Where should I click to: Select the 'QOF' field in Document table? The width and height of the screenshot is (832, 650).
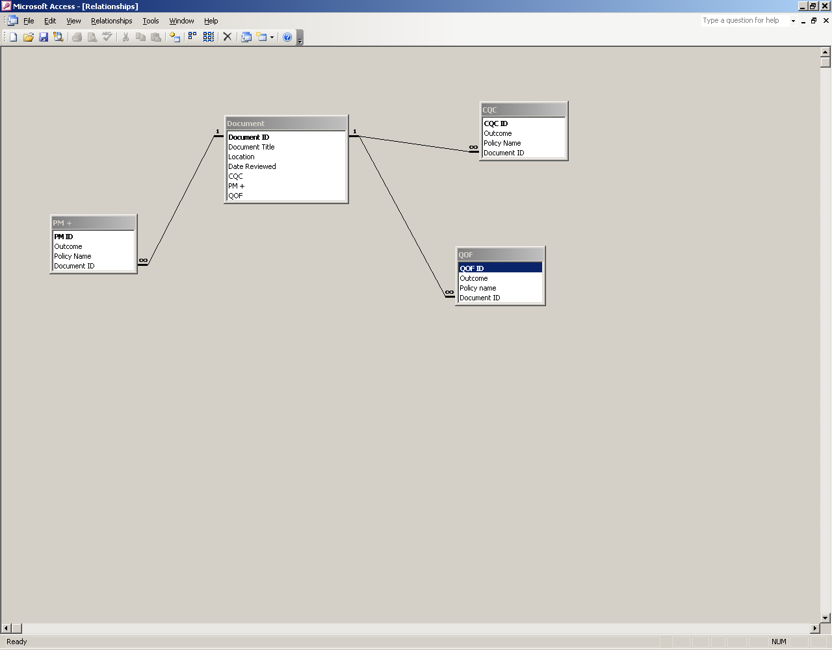click(x=286, y=196)
